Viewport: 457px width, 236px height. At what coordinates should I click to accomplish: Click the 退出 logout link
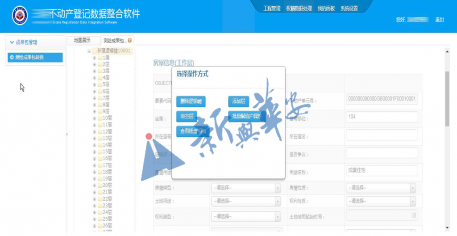[x=439, y=20]
